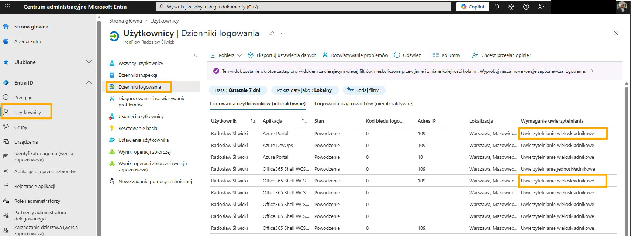Open the Azure DevOps sign-in row
This screenshot has height=236, width=631.
413,145
